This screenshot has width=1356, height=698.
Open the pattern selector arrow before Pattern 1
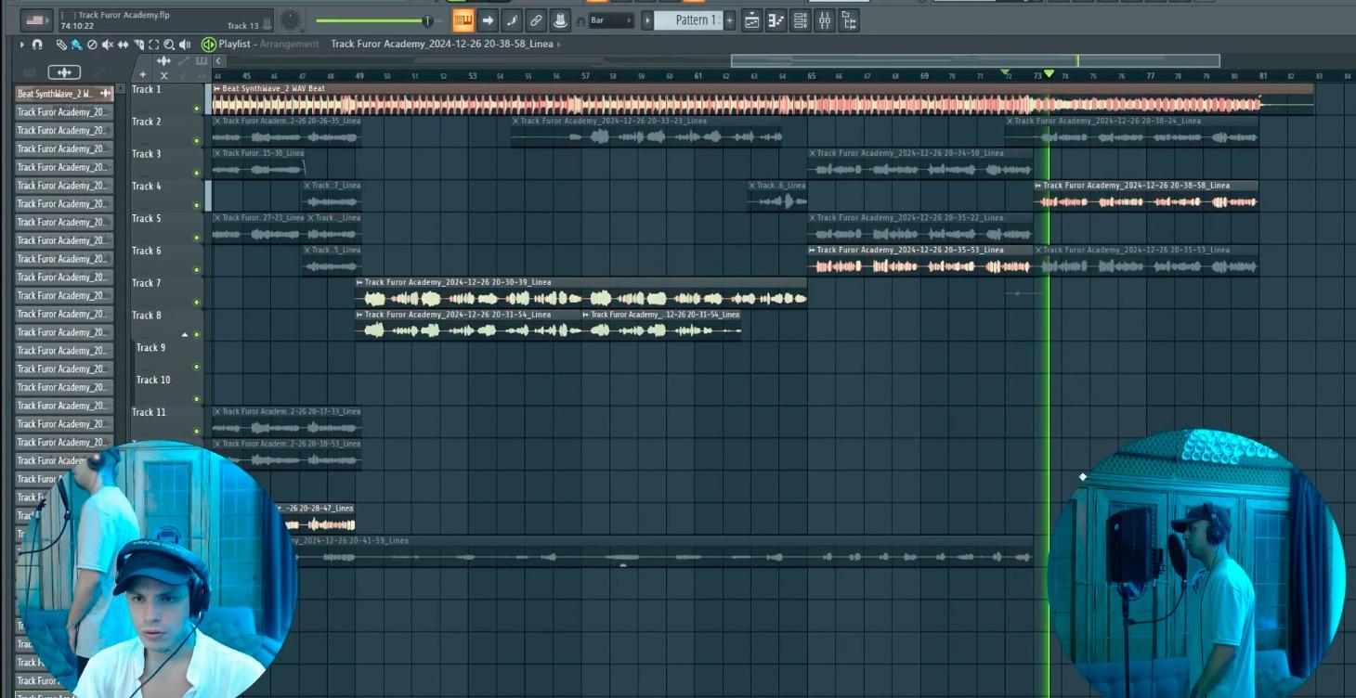coord(647,20)
